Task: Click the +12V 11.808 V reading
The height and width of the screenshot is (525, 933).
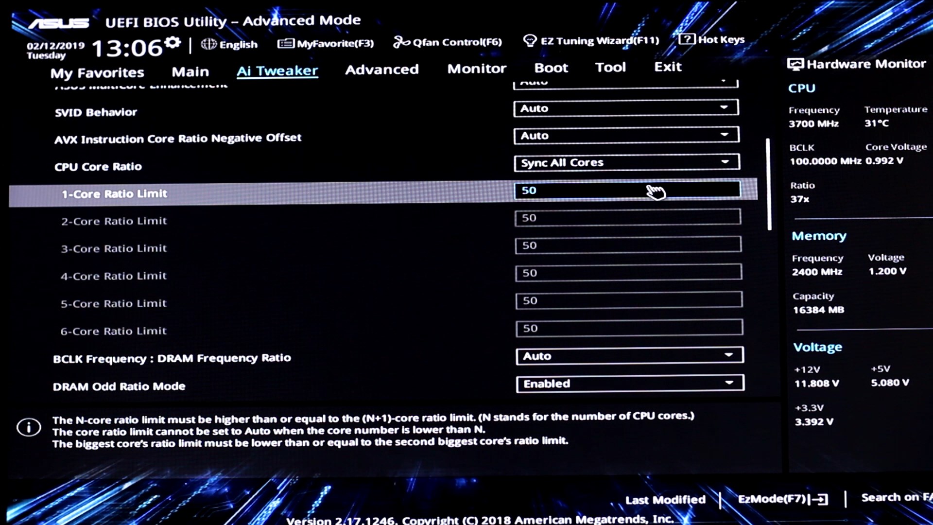Action: coord(817,383)
